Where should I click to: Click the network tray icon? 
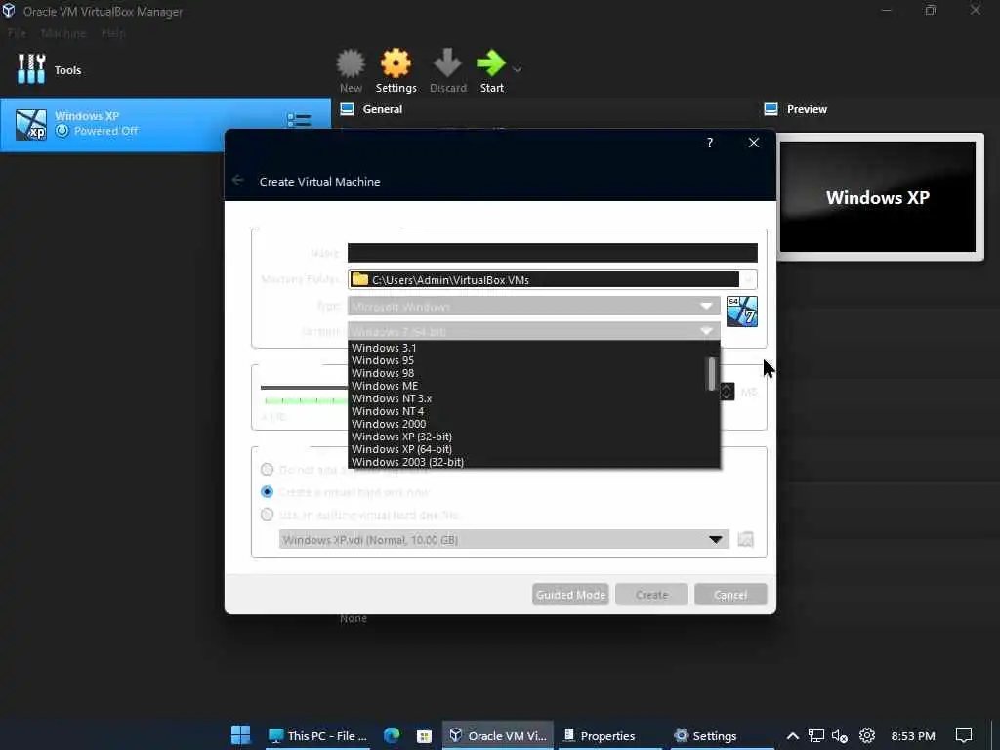(x=815, y=736)
